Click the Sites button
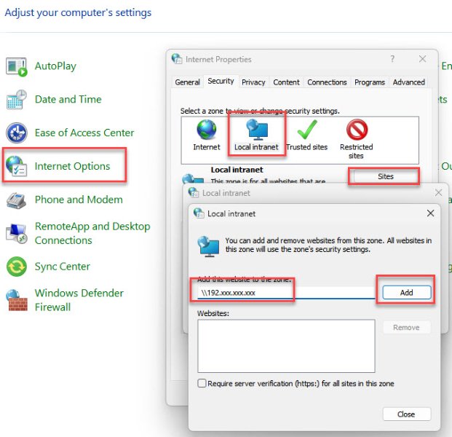This screenshot has height=437, width=452. [385, 176]
